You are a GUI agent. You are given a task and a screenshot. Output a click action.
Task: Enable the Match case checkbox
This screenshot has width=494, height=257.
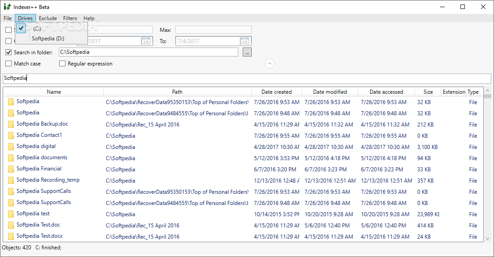[9, 64]
